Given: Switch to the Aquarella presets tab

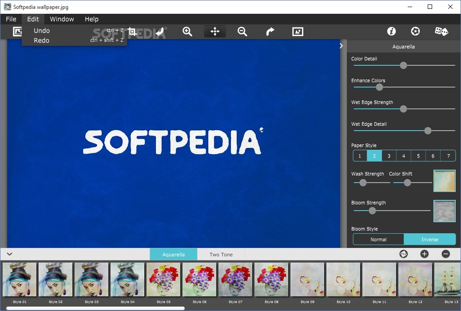Looking at the screenshot, I should [174, 255].
